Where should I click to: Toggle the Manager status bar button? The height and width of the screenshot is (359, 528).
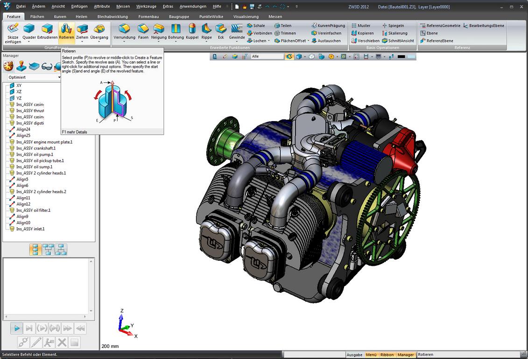pyautogui.click(x=406, y=355)
